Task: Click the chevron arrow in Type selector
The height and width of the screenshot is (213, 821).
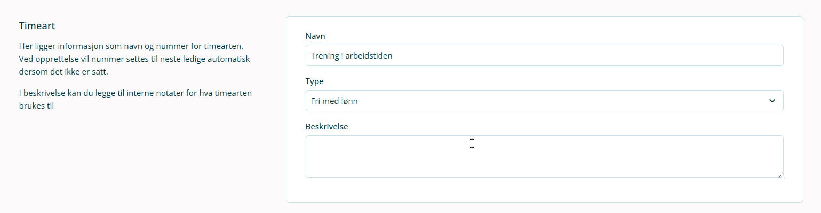Action: (771, 101)
